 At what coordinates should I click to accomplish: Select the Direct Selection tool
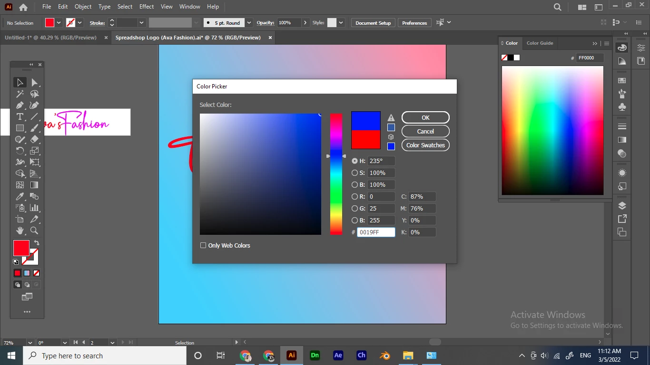[x=34, y=83]
